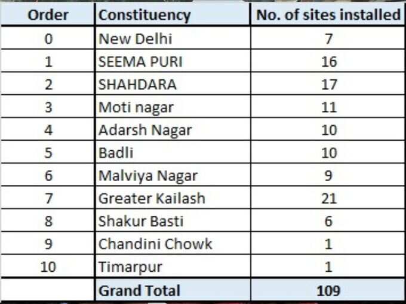The image size is (406, 304).
Task: Click the Adarsh Nagar cell
Action: pyautogui.click(x=173, y=129)
